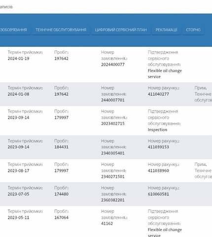Click invoice number 411038960

click(158, 171)
